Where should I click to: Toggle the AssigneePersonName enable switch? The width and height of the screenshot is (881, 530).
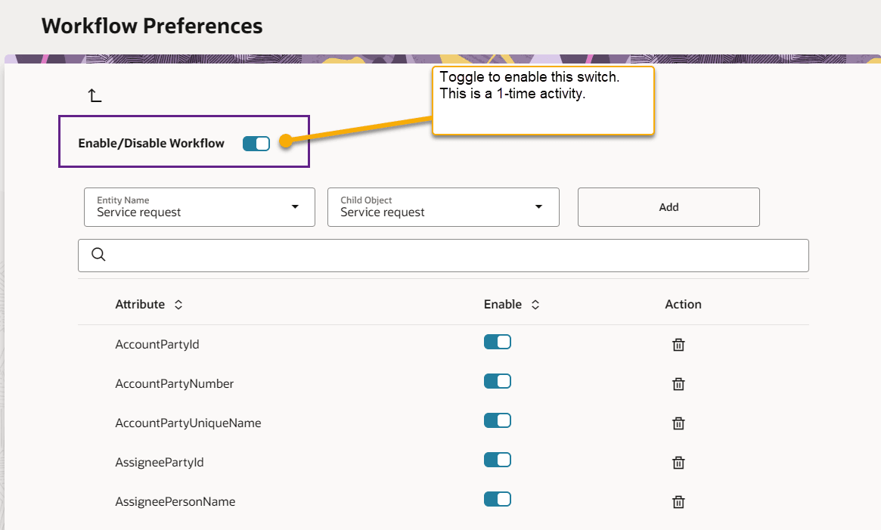click(x=498, y=499)
